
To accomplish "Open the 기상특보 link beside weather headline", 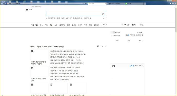I will 78,60.
